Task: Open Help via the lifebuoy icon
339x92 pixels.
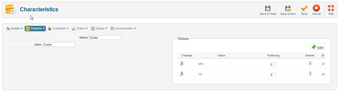Action: 331,8
